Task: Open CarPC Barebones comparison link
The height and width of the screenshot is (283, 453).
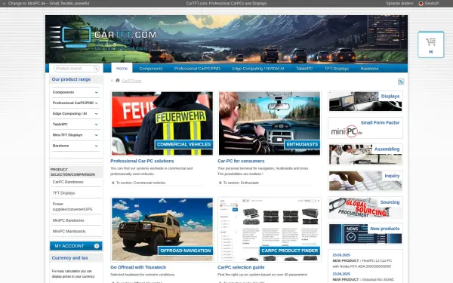Action: click(x=68, y=182)
